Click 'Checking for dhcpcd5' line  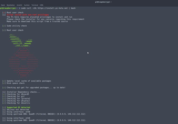point(18,94)
